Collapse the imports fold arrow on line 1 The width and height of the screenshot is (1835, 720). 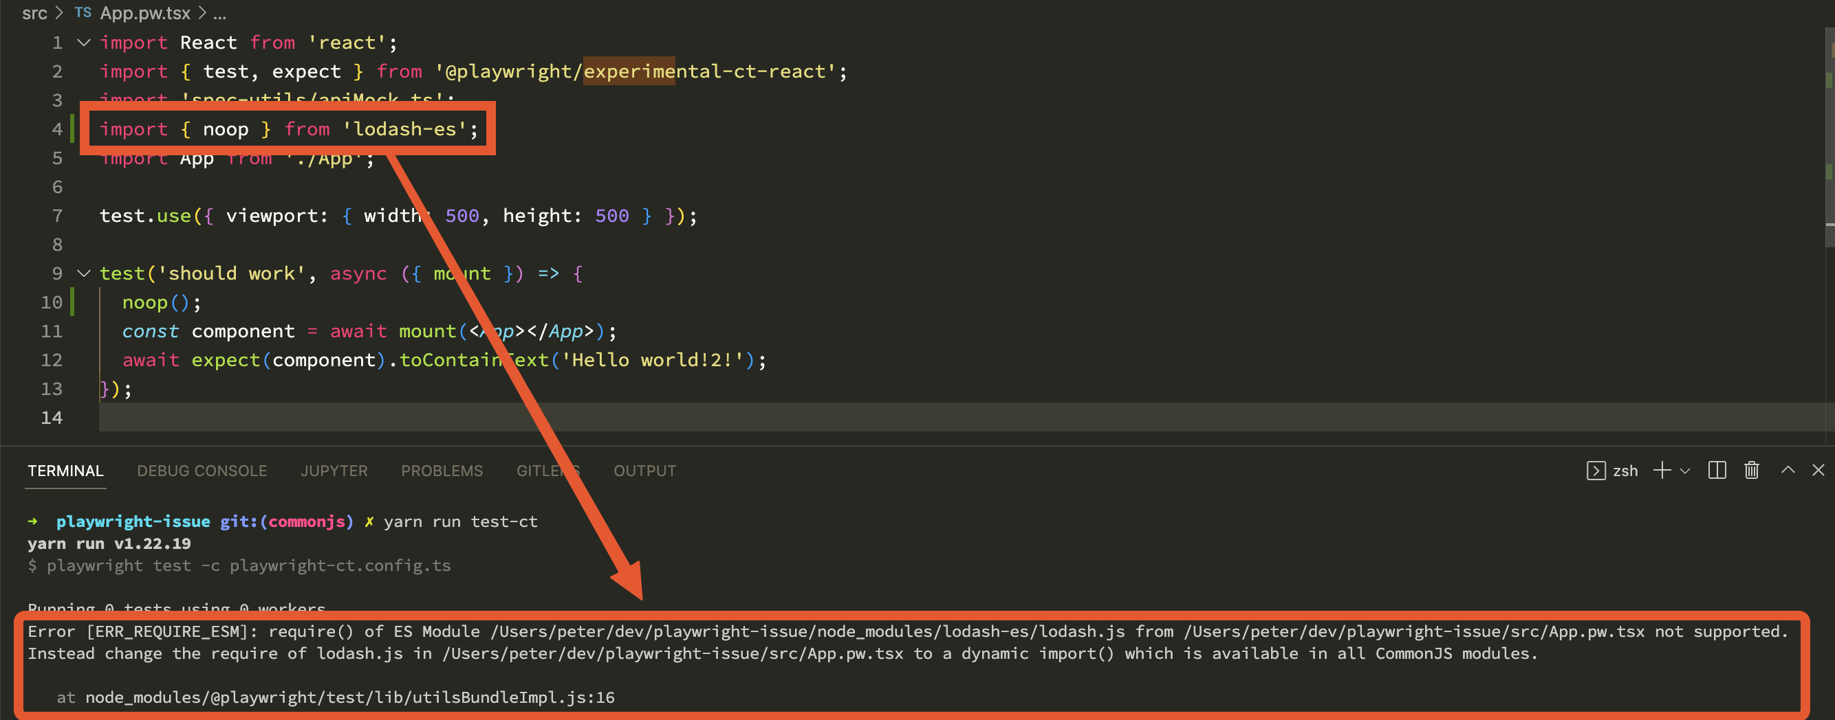(83, 43)
